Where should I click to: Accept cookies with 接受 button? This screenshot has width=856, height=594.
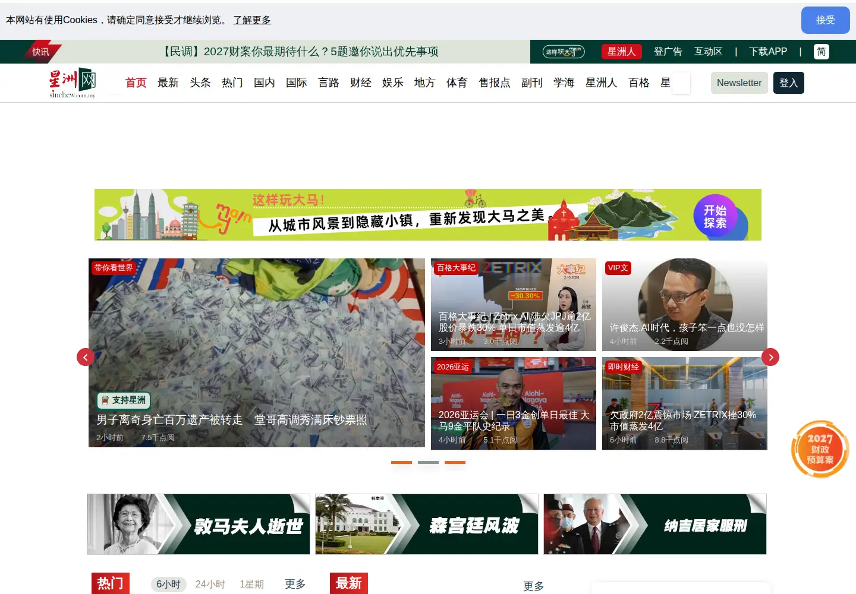click(x=825, y=20)
